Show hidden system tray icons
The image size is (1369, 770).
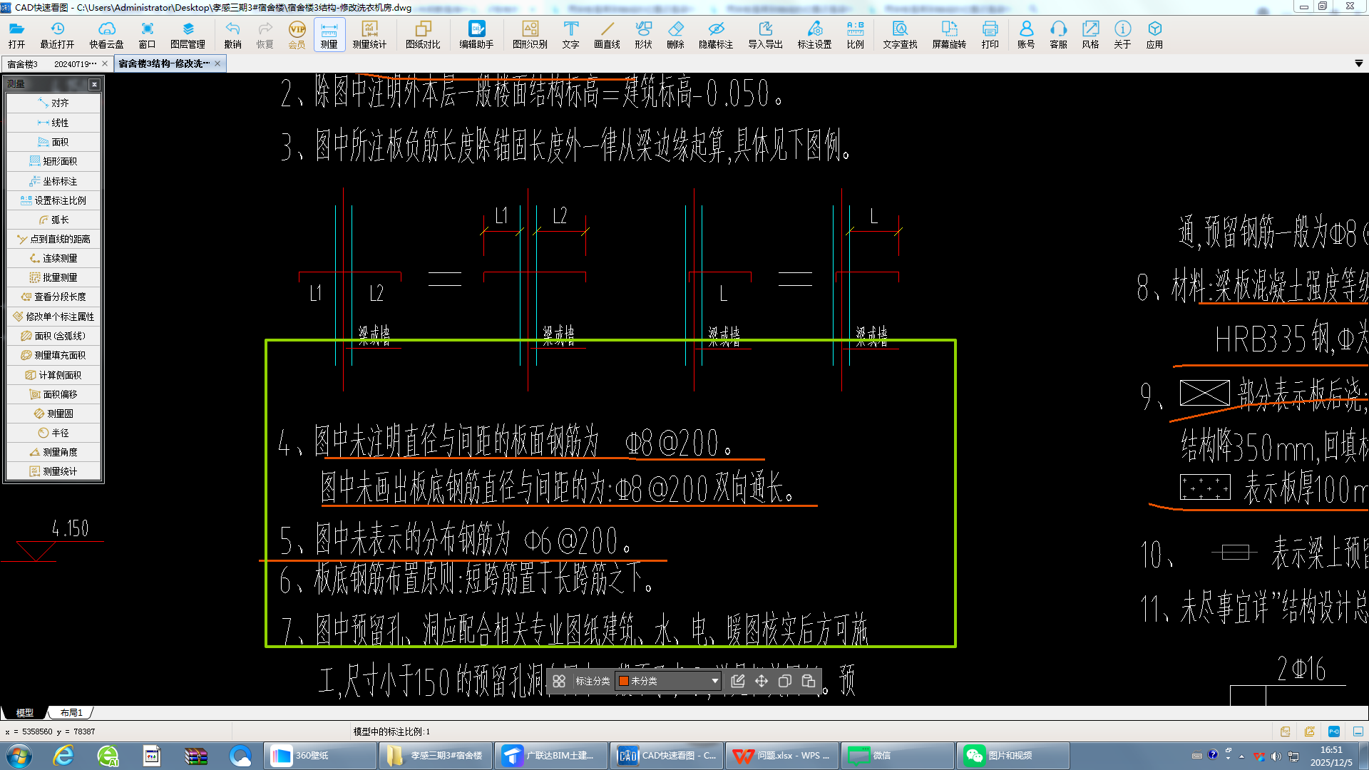[x=1241, y=756]
